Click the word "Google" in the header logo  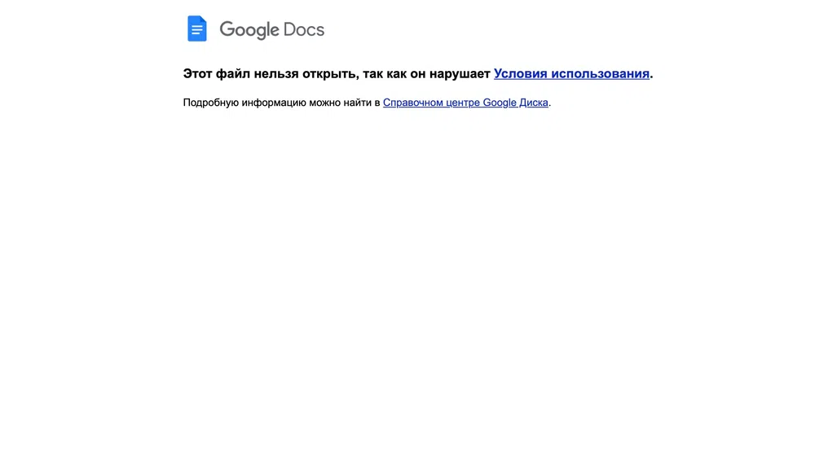point(249,30)
